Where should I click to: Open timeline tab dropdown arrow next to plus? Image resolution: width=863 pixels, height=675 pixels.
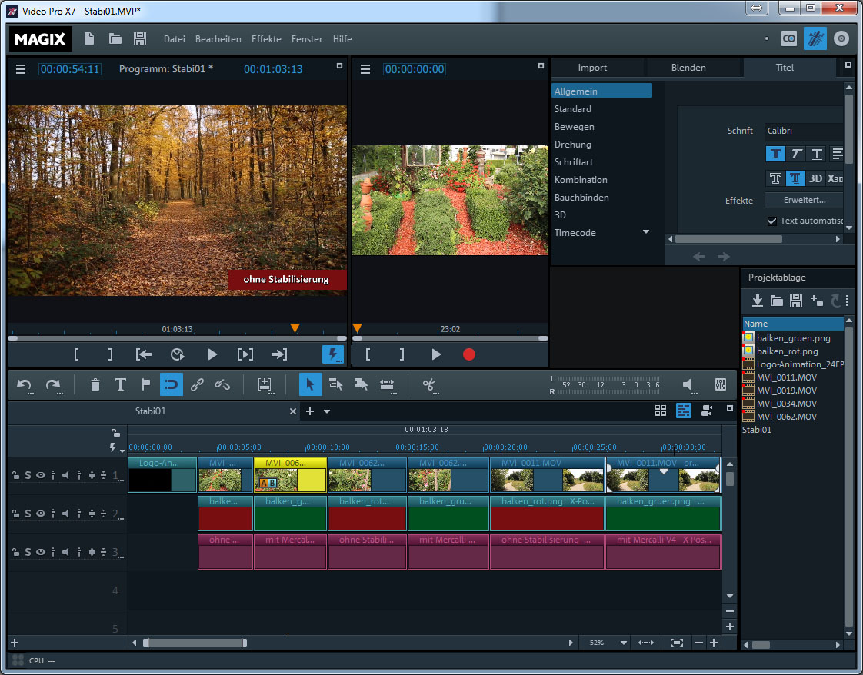327,411
